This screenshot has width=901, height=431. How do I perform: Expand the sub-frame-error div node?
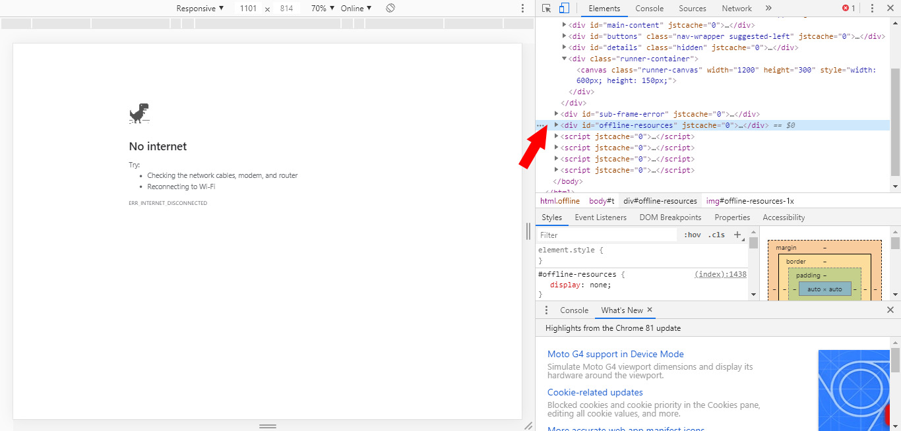pyautogui.click(x=556, y=114)
